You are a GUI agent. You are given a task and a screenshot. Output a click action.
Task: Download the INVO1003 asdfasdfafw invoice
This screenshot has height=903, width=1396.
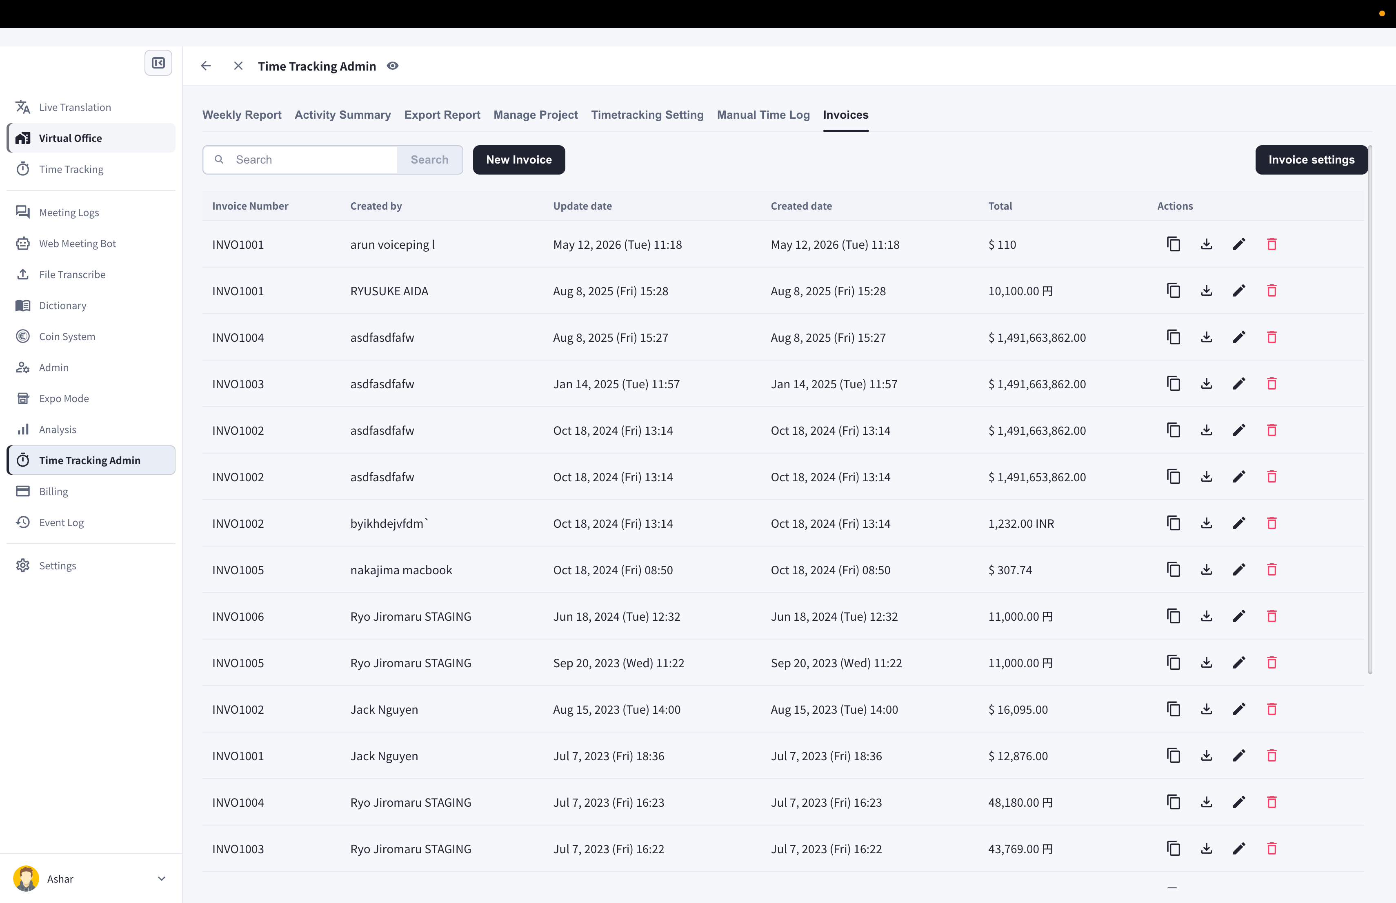pos(1207,383)
